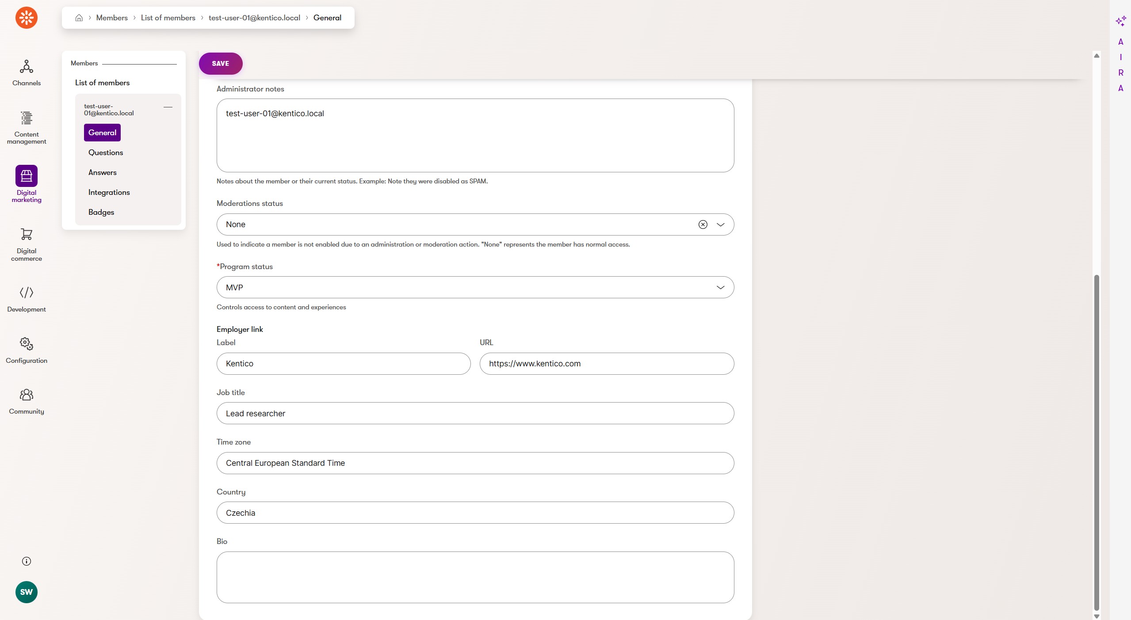Open the Community people icon

pos(27,395)
